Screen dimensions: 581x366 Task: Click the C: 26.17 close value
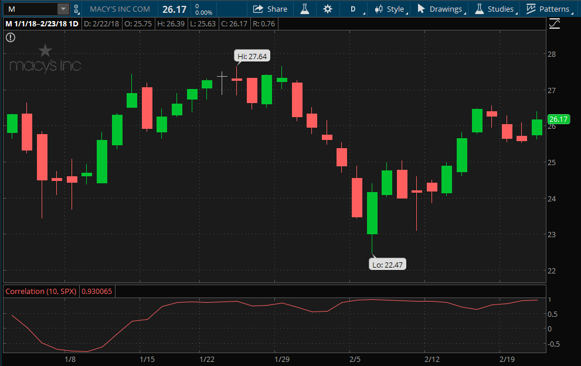(234, 23)
